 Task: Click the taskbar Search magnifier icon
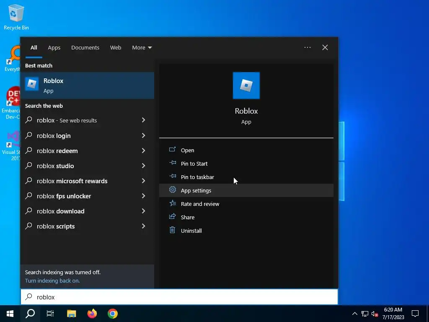coord(30,314)
